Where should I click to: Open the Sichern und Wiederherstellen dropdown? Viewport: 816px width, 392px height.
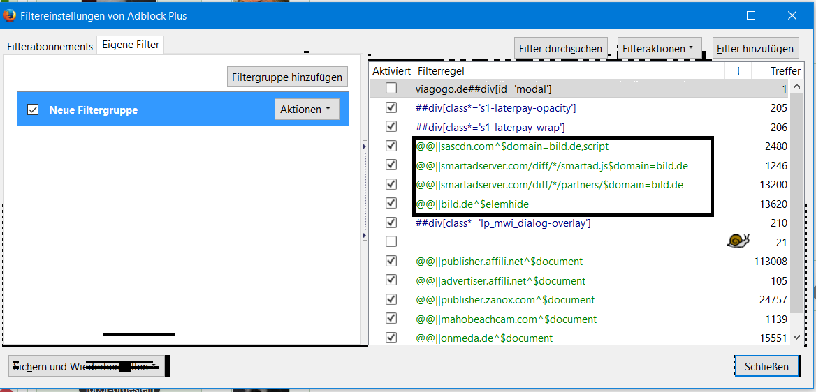(86, 366)
